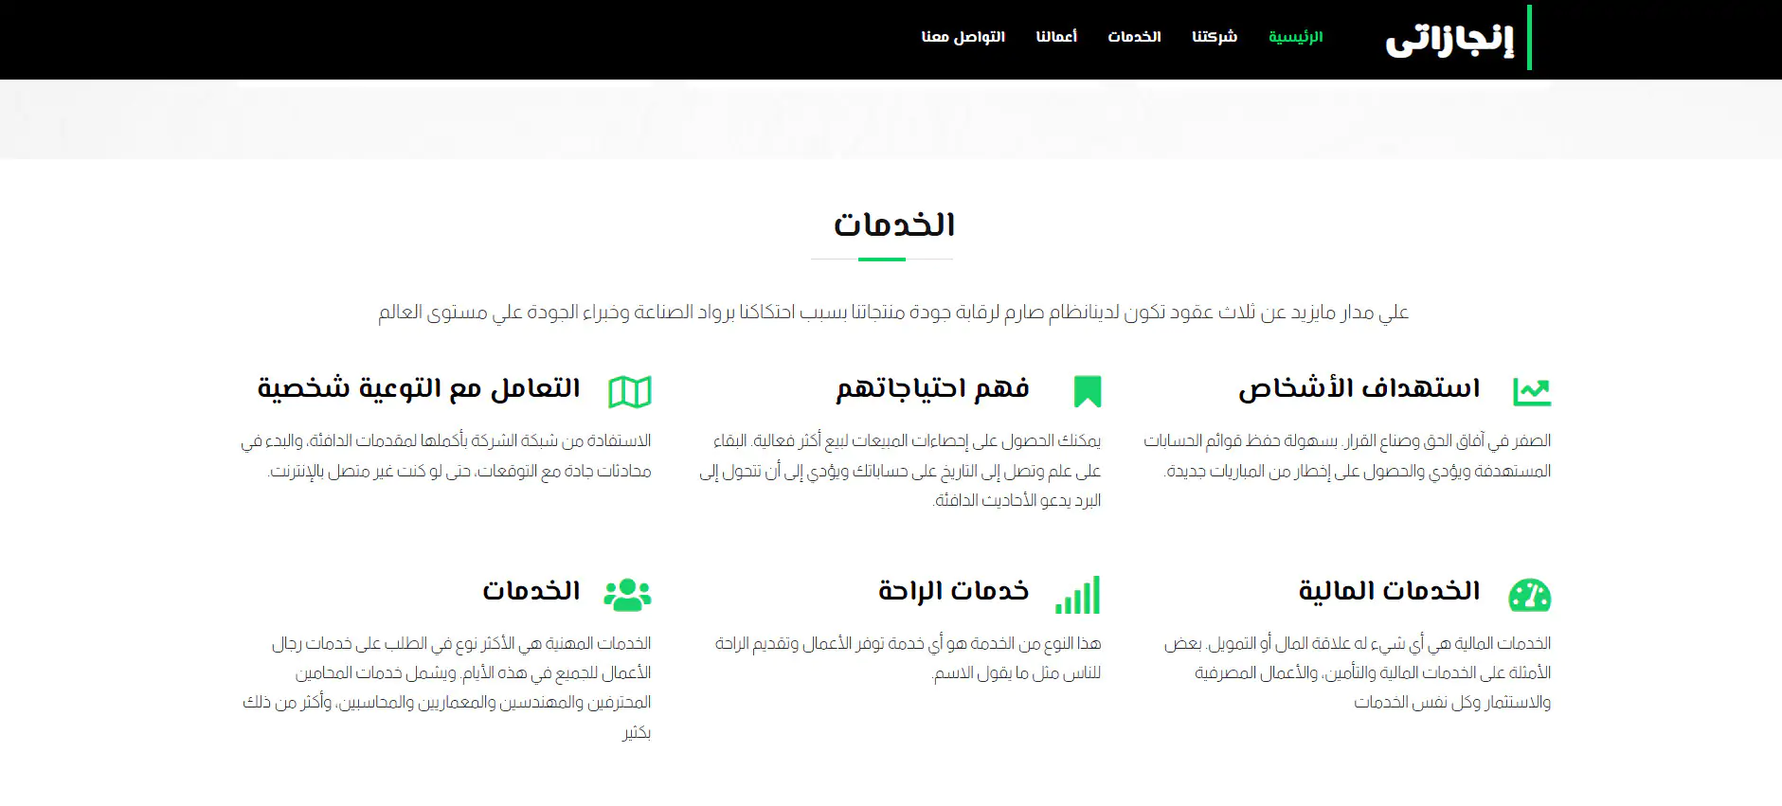Screen dimensions: 1782x806
Task: Click the فهم احتياجاتهم service heading
Action: 932,388
